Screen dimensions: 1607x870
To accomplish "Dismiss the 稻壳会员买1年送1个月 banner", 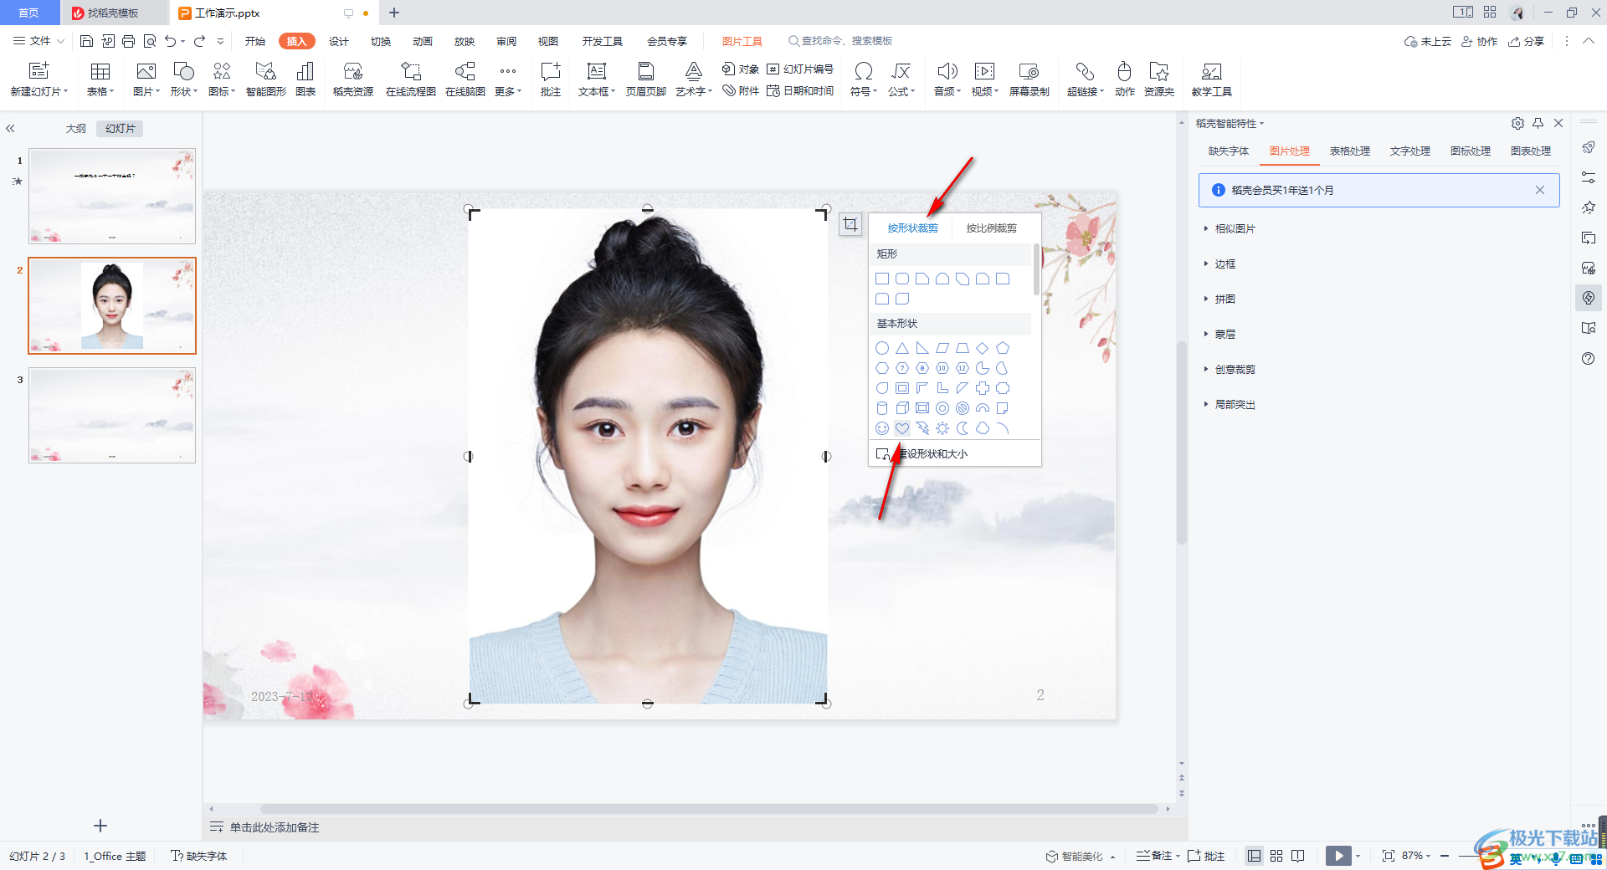I will tap(1539, 190).
